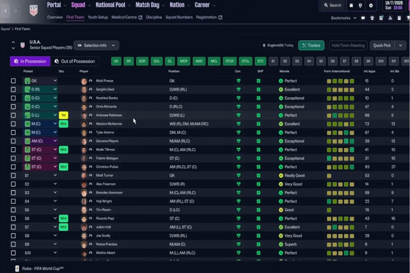Click the 'Yel' status badge on Antonee Robinson
The width and height of the screenshot is (410, 273).
click(63, 115)
